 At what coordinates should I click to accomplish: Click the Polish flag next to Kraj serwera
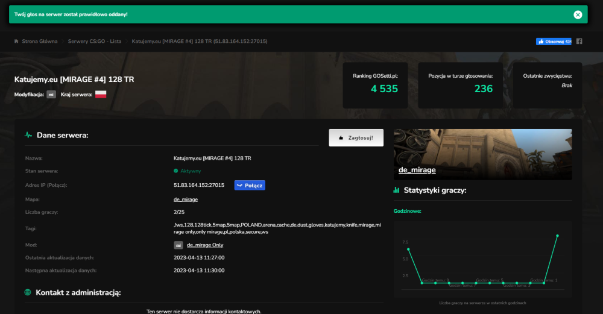click(101, 95)
